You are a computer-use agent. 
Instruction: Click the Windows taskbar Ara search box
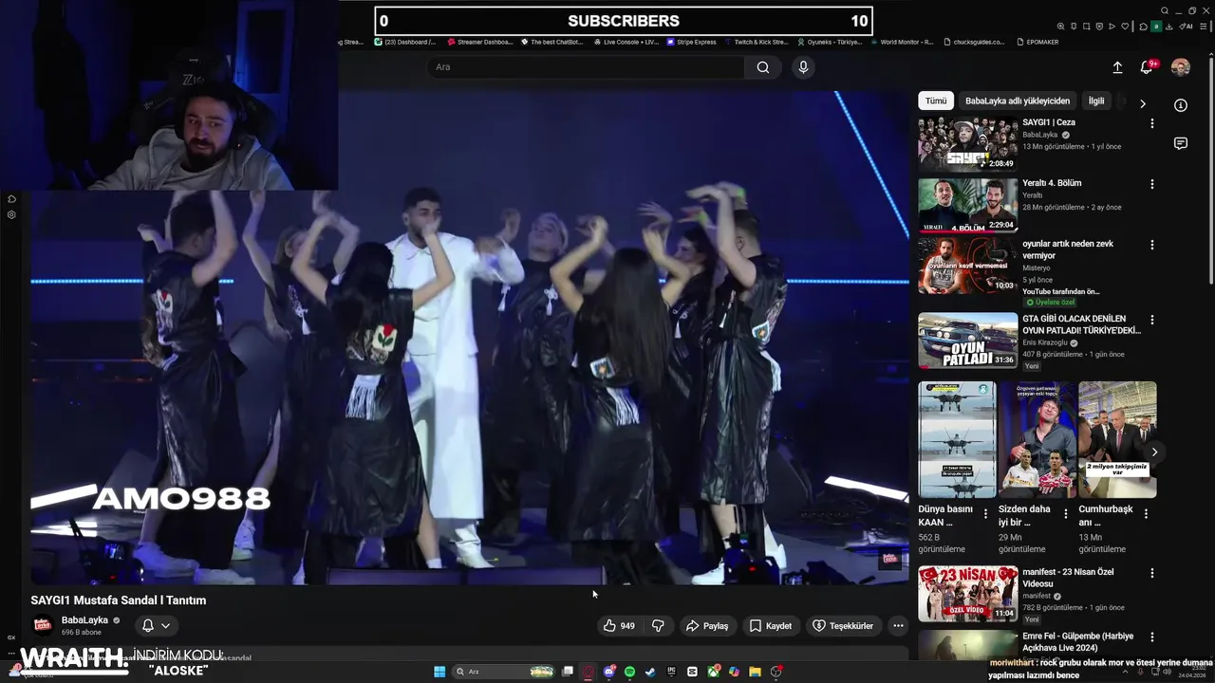click(x=504, y=672)
